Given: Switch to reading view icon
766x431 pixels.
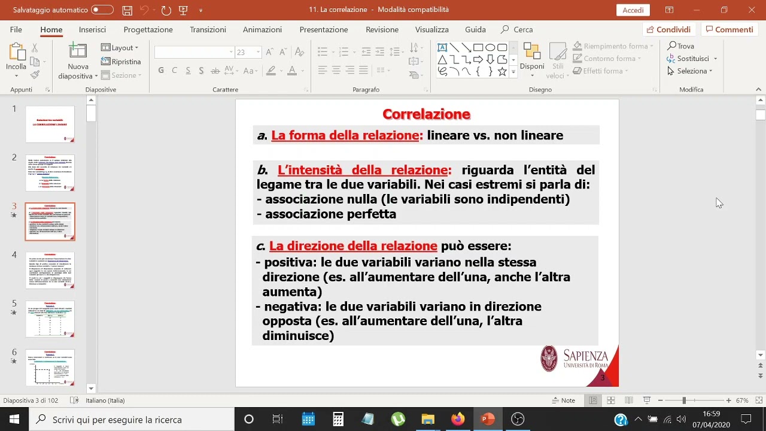Looking at the screenshot, I should (x=628, y=400).
